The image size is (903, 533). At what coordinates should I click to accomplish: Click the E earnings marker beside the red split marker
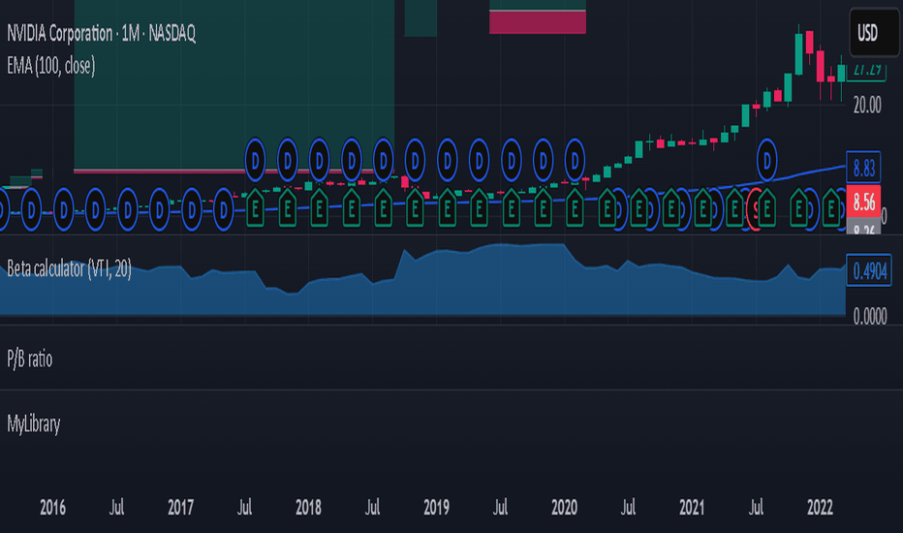pos(766,209)
